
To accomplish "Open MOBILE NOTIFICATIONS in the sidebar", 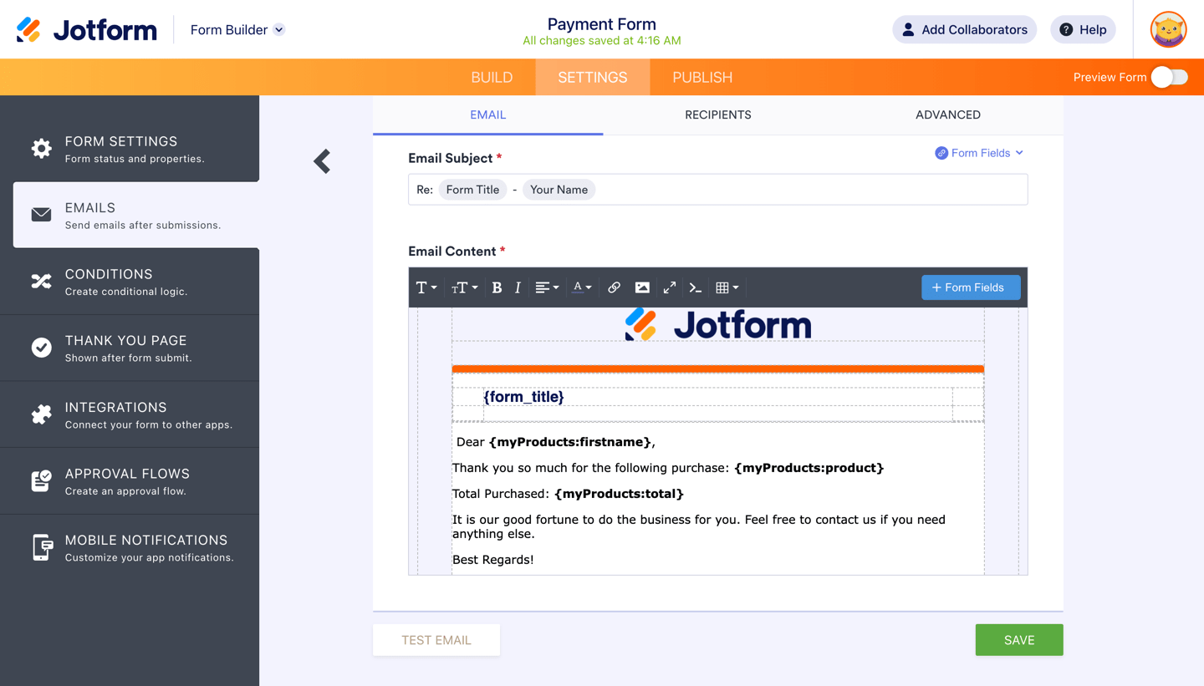I will click(x=130, y=547).
